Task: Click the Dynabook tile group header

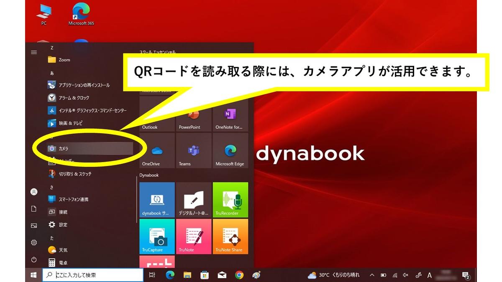Action: (149, 175)
